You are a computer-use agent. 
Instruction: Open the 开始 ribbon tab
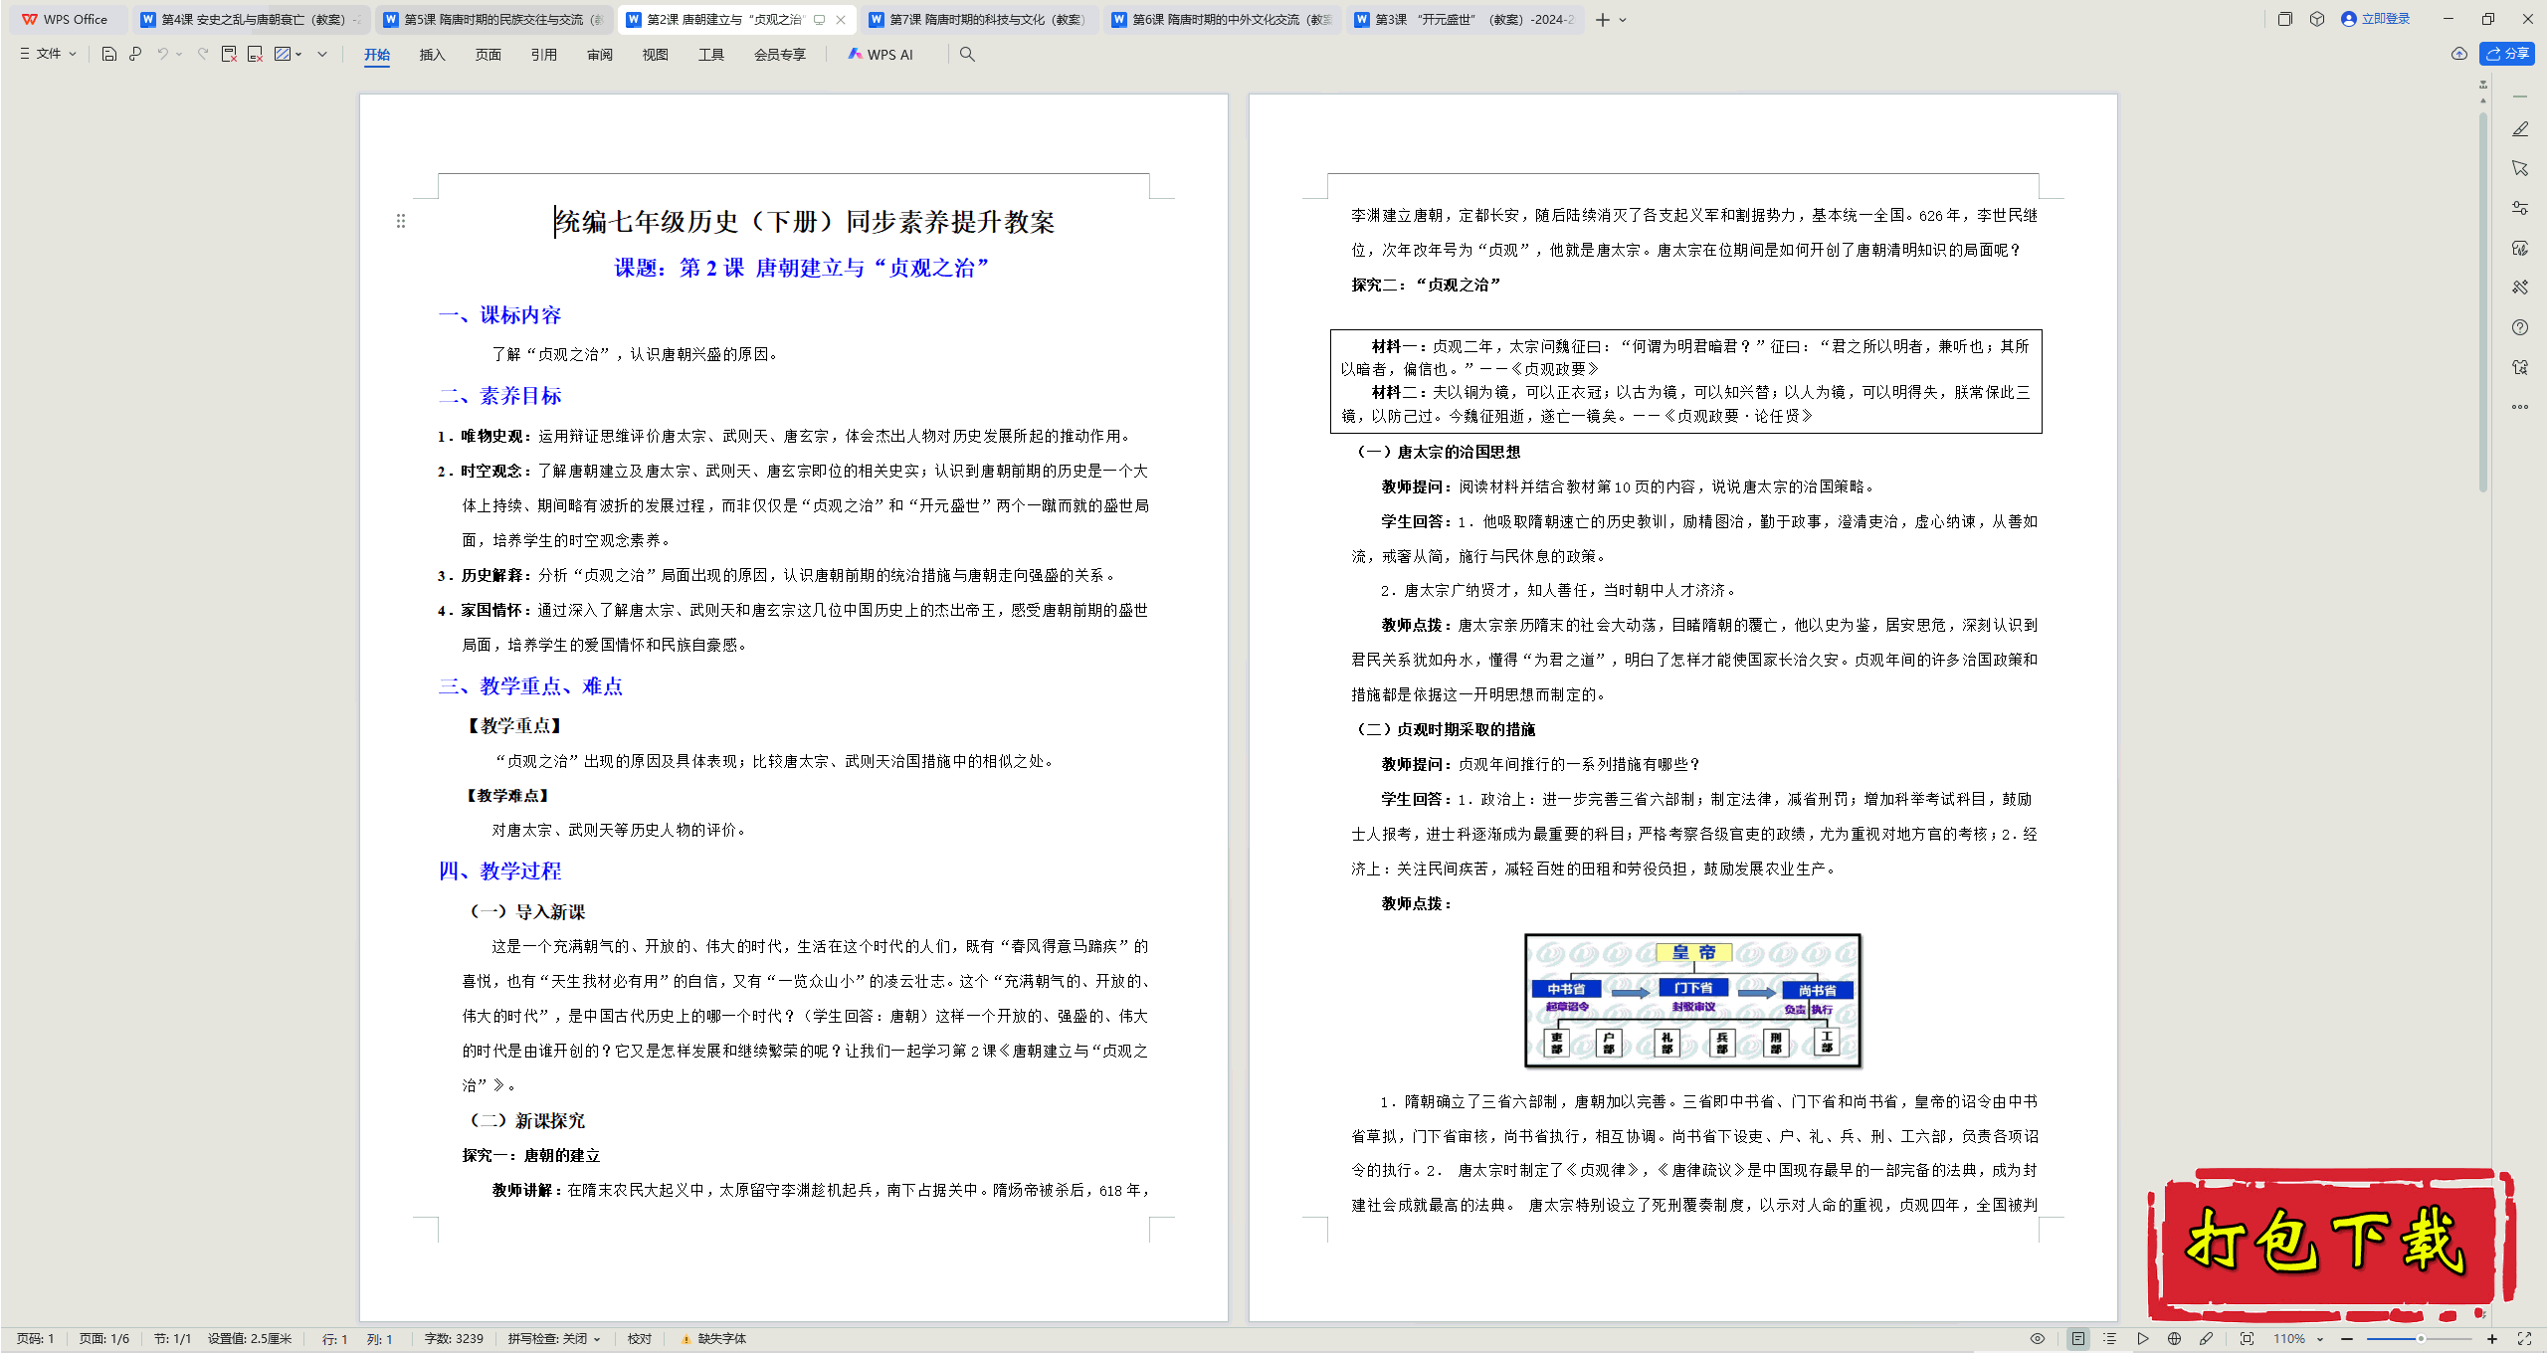[377, 55]
